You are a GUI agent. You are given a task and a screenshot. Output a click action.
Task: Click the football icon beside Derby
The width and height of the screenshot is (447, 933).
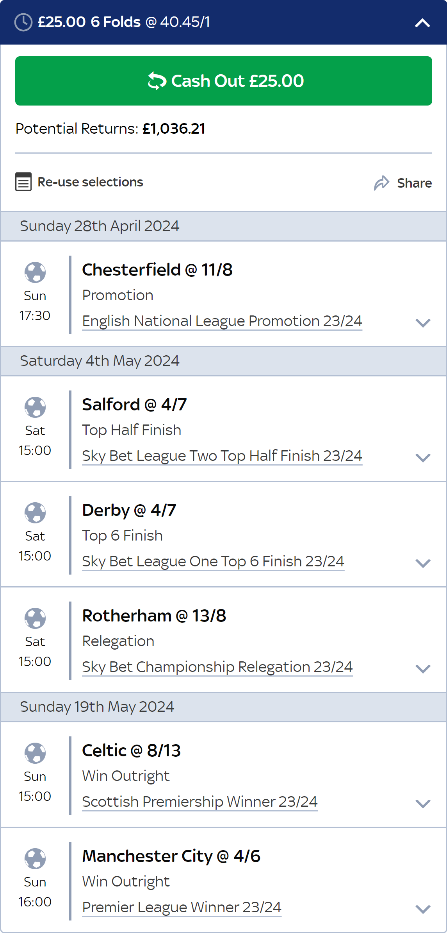pyautogui.click(x=35, y=512)
